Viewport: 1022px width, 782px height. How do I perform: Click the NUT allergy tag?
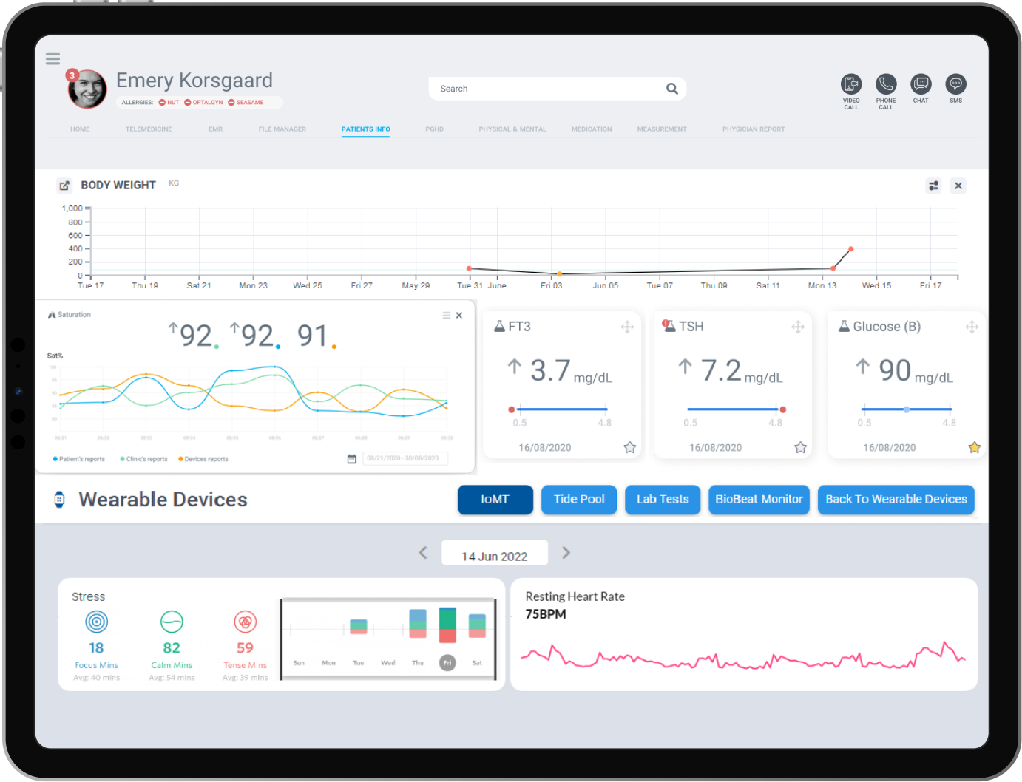(169, 103)
